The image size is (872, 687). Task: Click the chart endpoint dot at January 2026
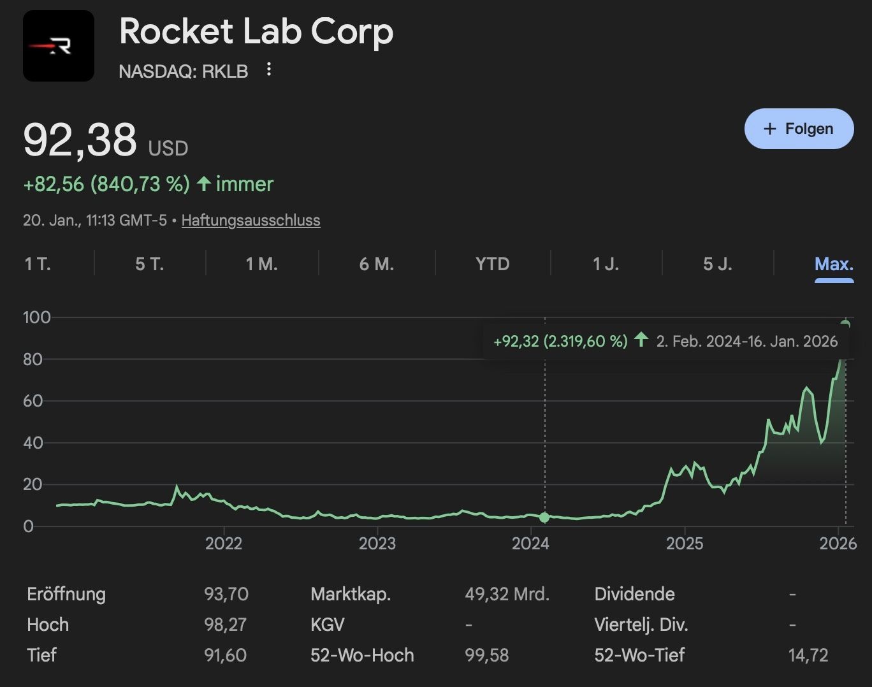(x=846, y=324)
